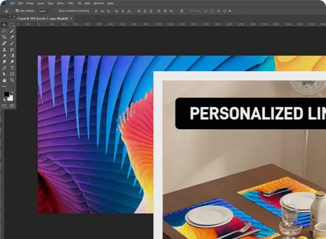Select the Clone Stamp tool
The width and height of the screenshot is (326, 239).
pyautogui.click(x=4, y=49)
